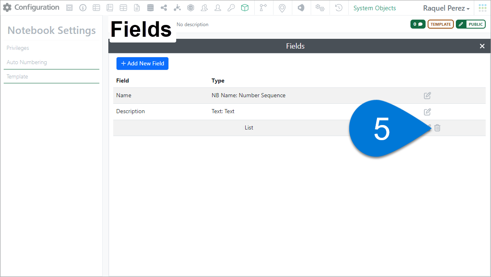Open the notebook icon in toolbar
Screen dimensions: 491x277
(x=110, y=8)
